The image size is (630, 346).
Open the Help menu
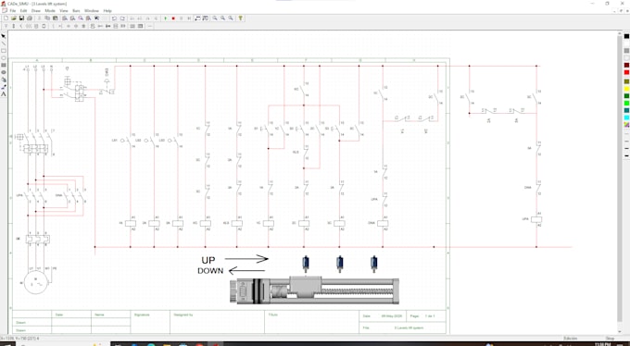pyautogui.click(x=107, y=11)
